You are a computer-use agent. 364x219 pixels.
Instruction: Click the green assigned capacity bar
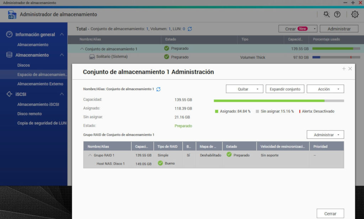click(x=269, y=101)
